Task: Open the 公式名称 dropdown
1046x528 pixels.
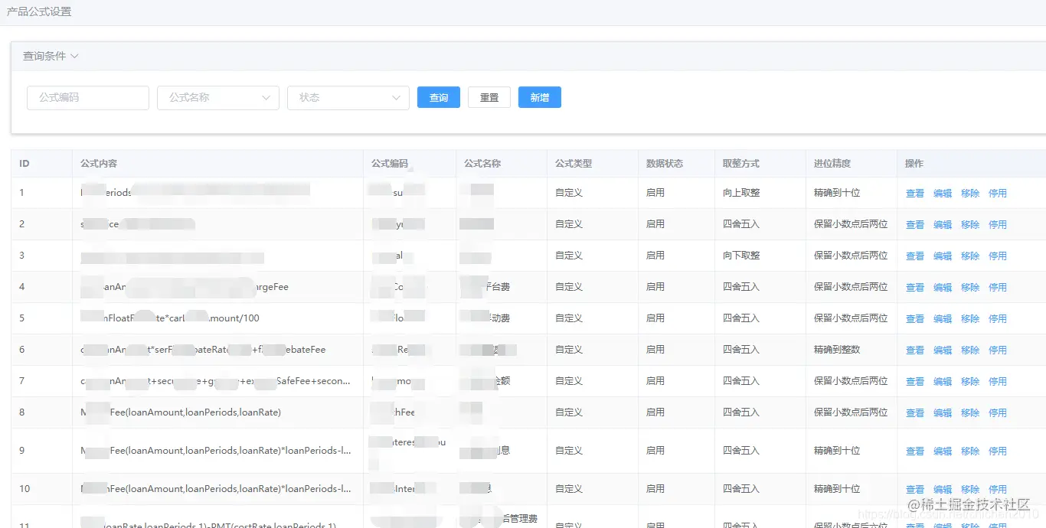Action: [218, 97]
